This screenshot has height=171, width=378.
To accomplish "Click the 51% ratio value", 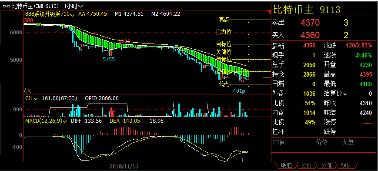I will click(x=310, y=103).
